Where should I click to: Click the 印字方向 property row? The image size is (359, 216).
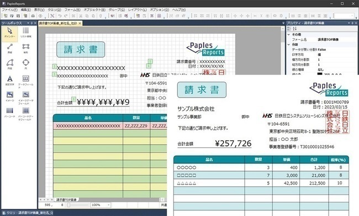(323, 55)
